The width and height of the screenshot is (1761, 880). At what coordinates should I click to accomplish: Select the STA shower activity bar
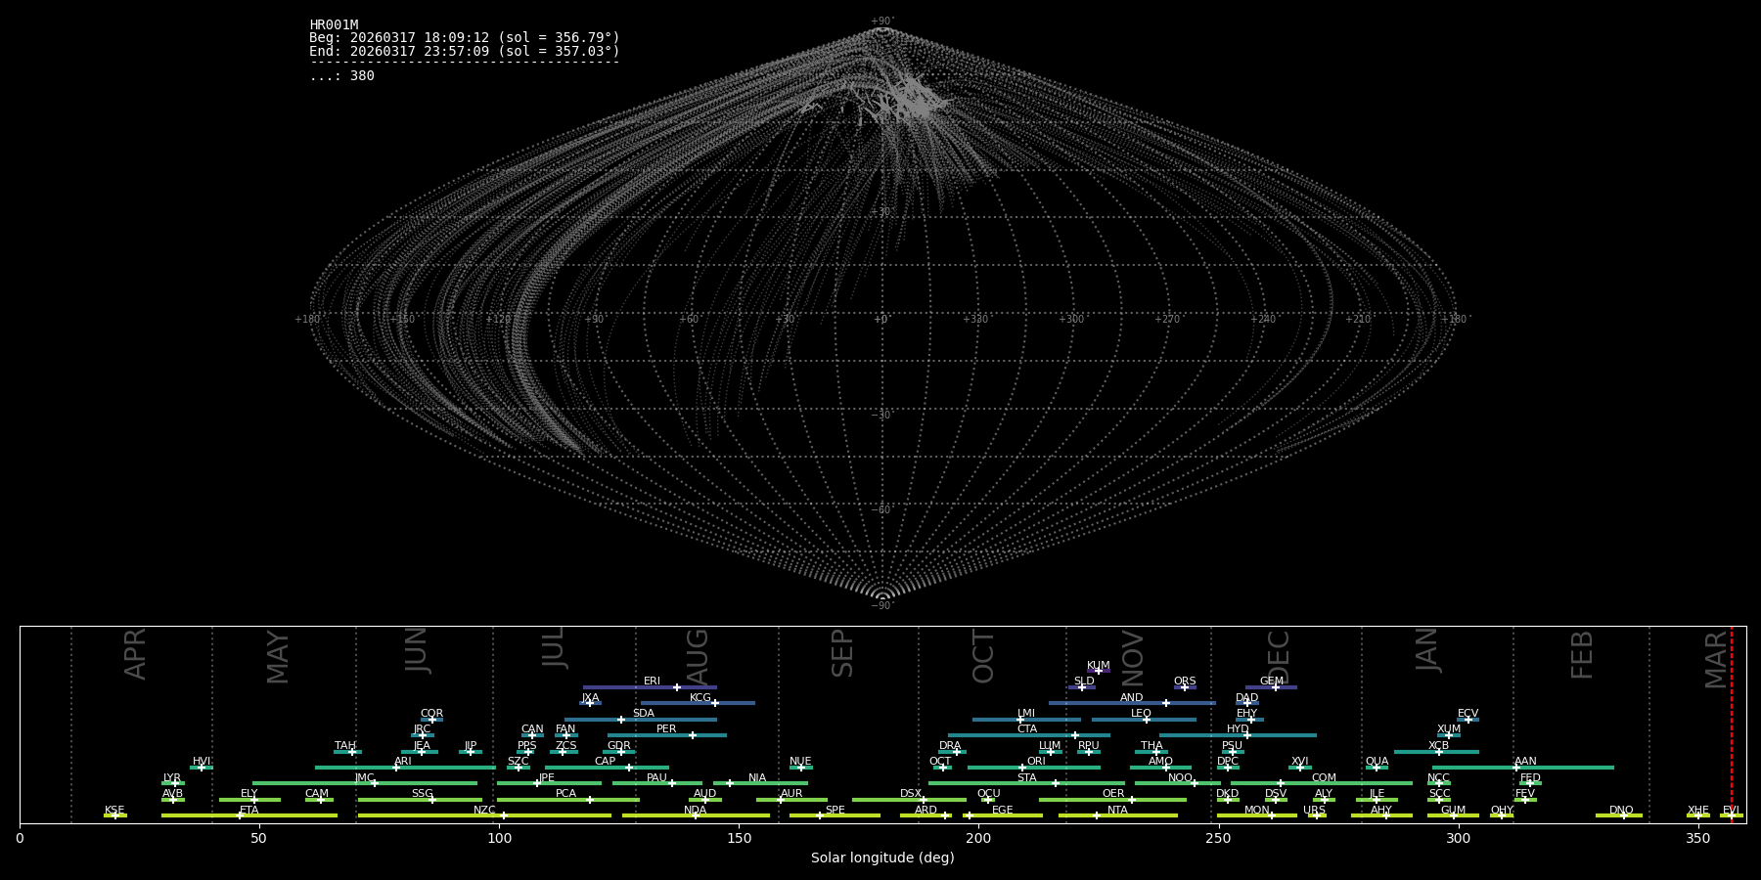[1026, 783]
